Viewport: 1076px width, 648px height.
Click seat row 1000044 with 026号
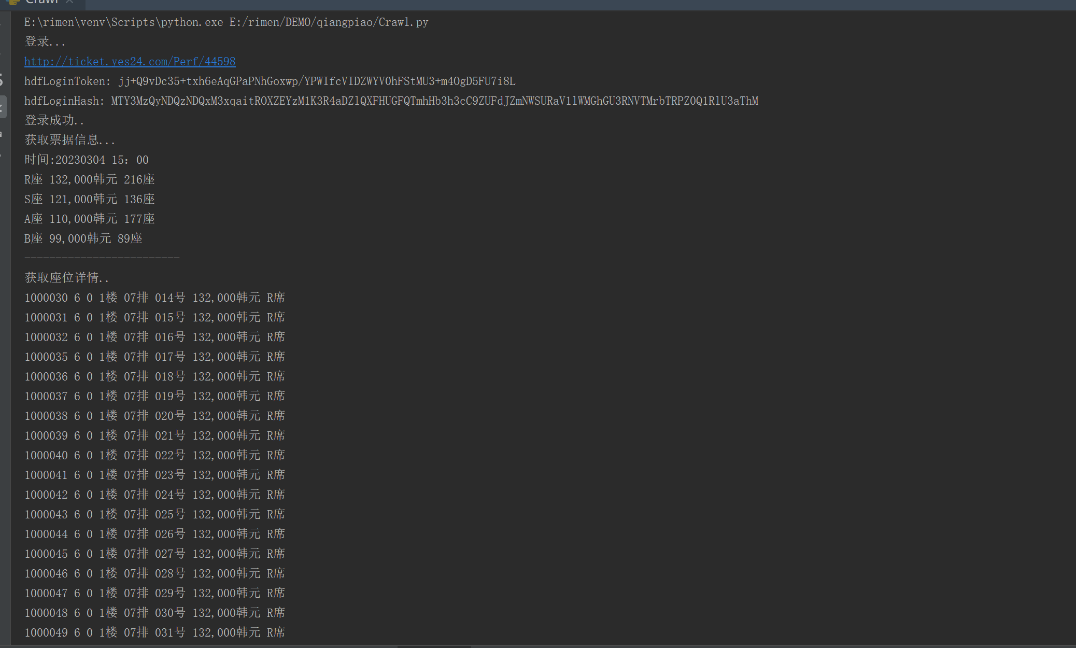[x=155, y=534]
